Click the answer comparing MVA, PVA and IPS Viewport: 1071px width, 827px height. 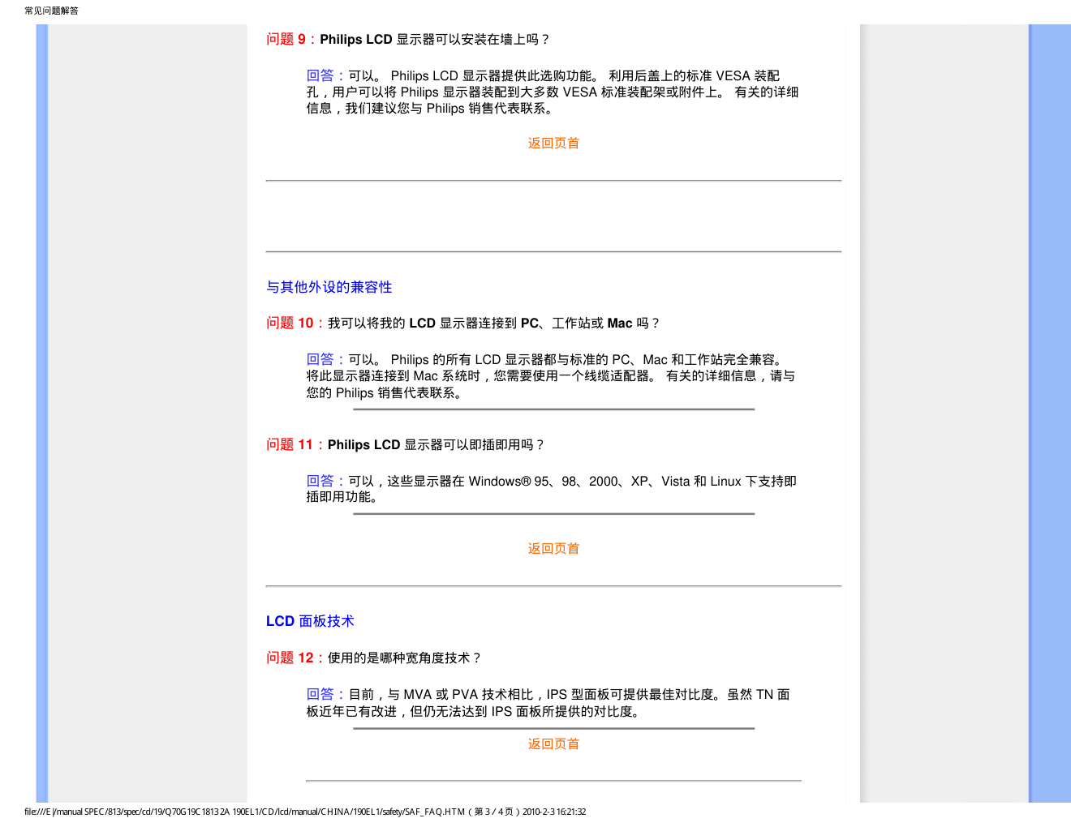(548, 703)
